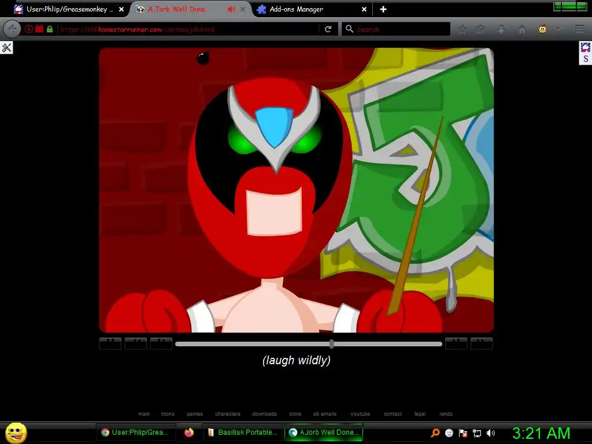Open the contact footer link

coord(393,414)
